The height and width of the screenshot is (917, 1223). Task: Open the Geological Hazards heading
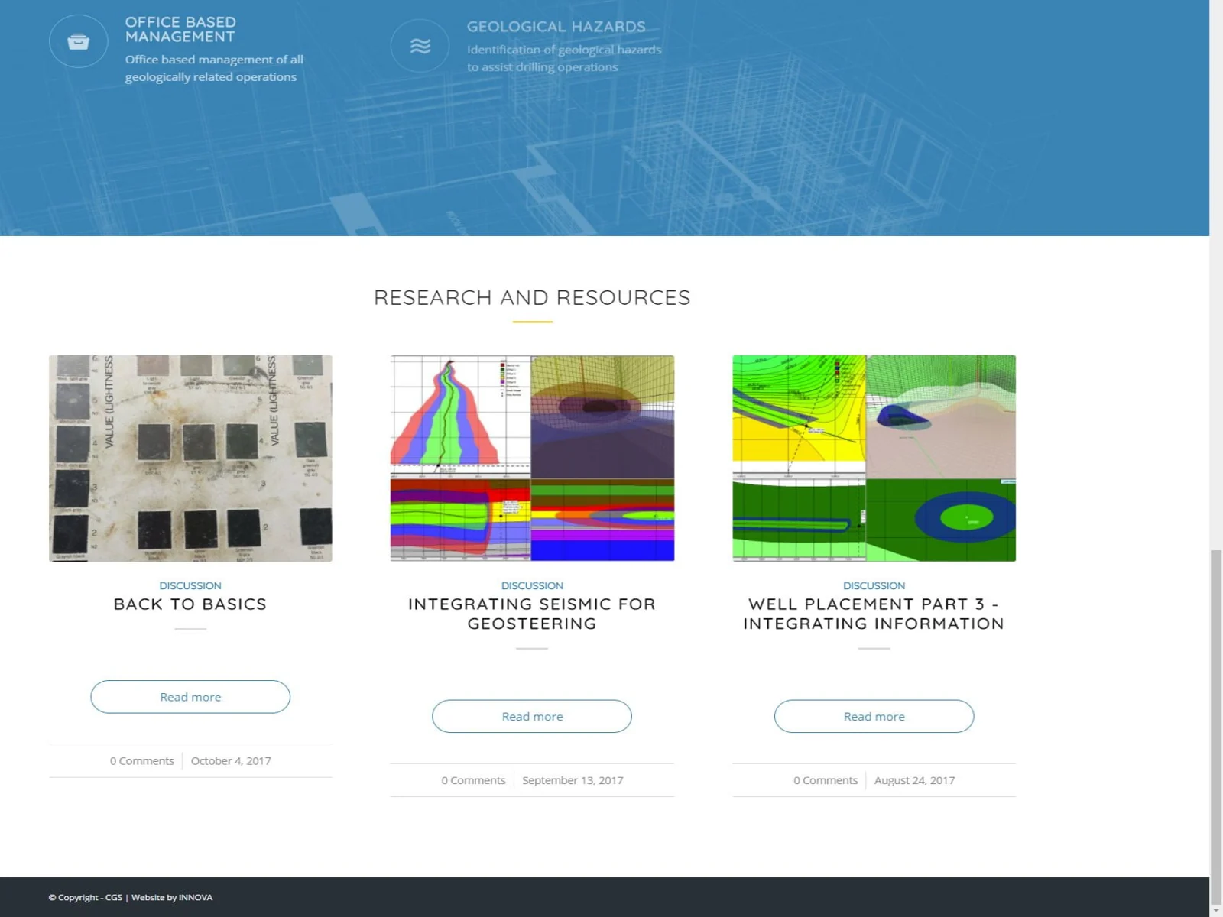(556, 27)
